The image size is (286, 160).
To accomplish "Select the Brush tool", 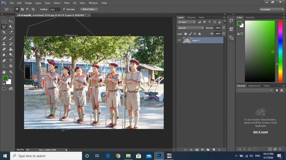I will (11, 38).
